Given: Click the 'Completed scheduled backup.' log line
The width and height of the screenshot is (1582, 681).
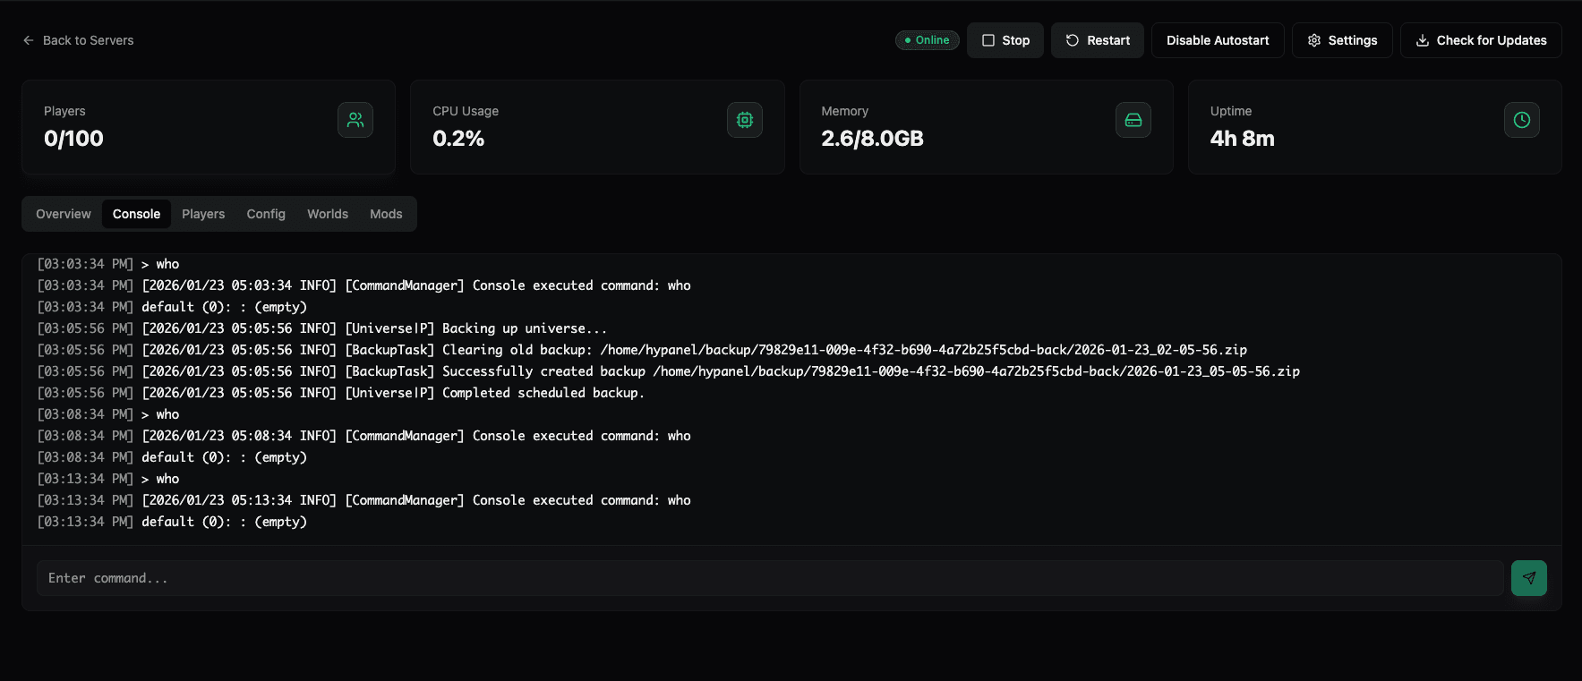Looking at the screenshot, I should coord(340,393).
